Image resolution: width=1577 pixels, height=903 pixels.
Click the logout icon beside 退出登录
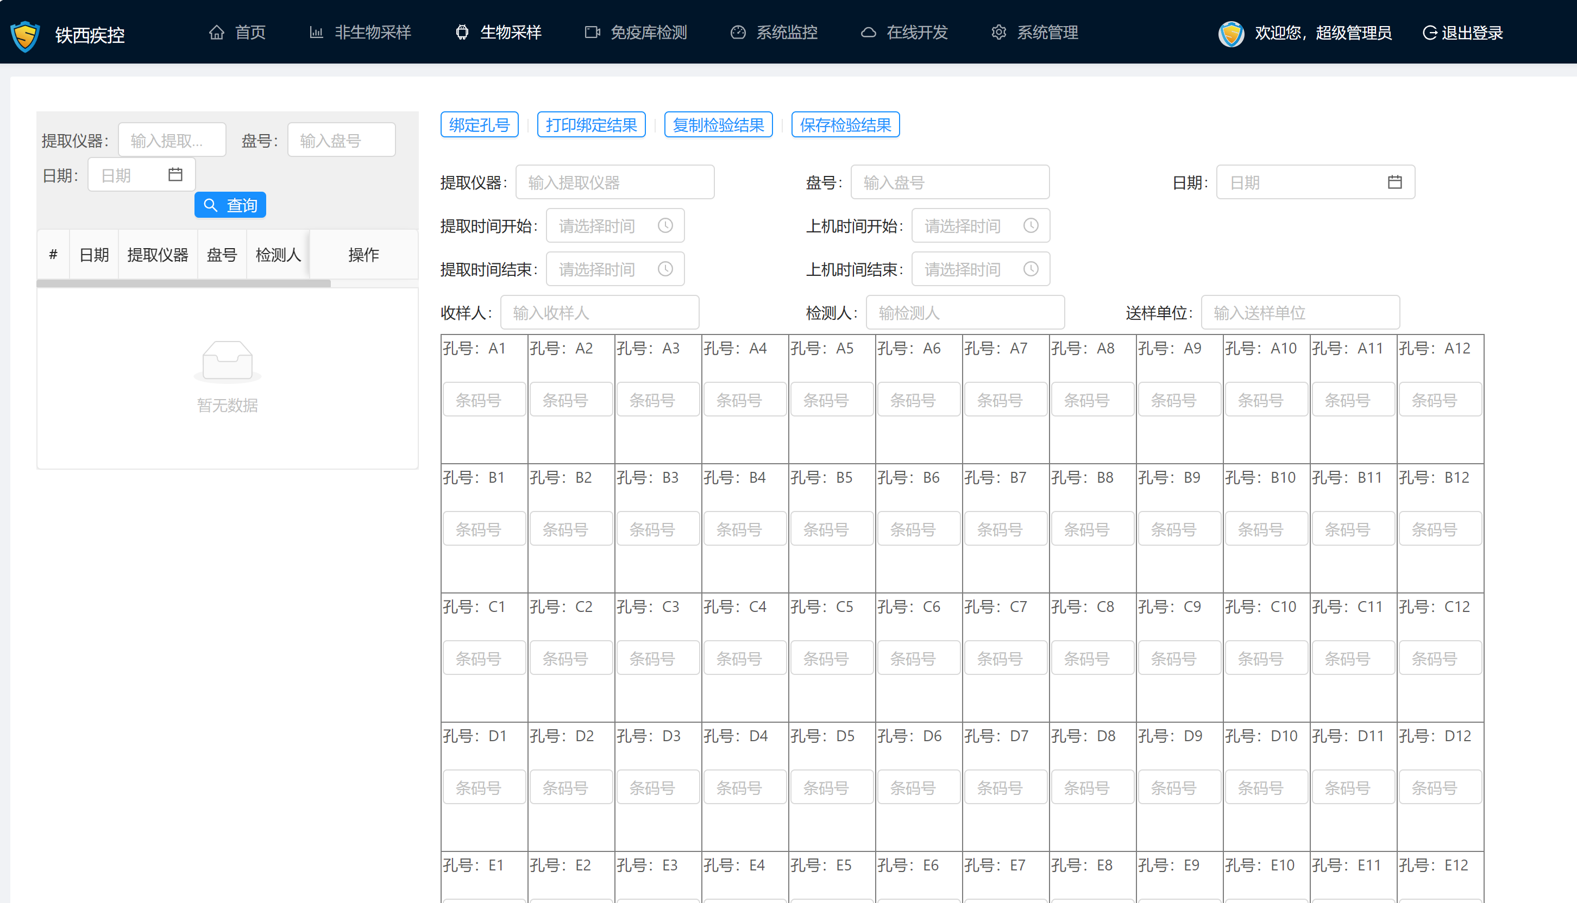1429,33
